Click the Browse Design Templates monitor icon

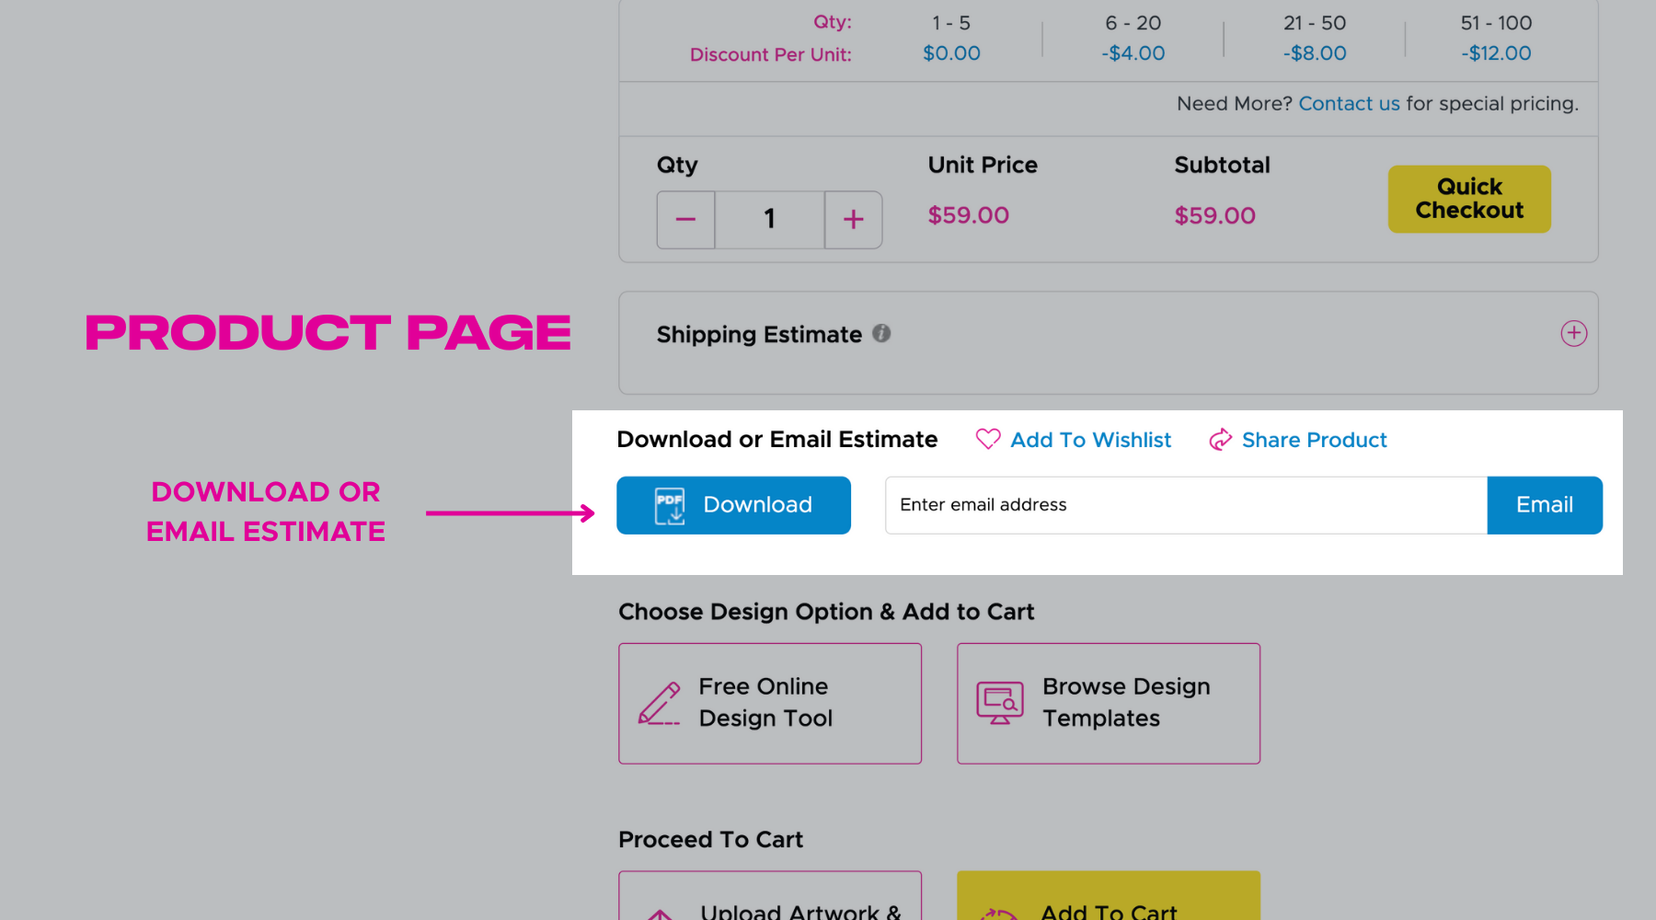(999, 704)
